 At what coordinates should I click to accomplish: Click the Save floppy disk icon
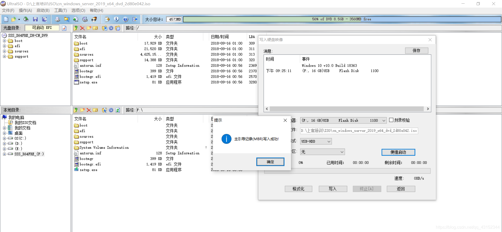click(35, 19)
